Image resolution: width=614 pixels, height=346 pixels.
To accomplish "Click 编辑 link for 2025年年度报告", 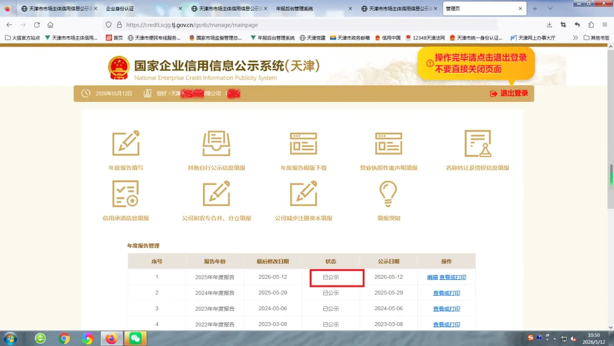I will (x=432, y=277).
